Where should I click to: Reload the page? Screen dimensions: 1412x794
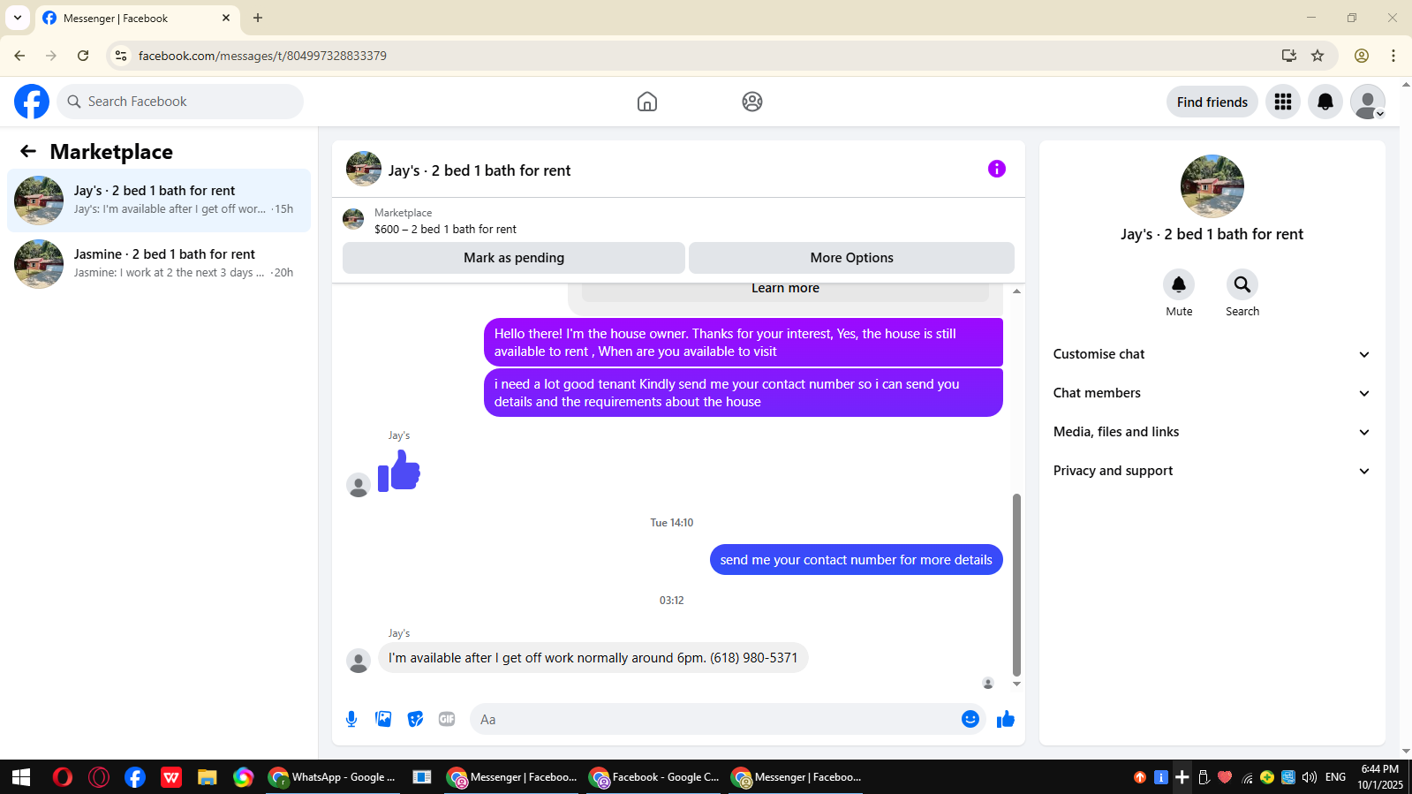[83, 56]
